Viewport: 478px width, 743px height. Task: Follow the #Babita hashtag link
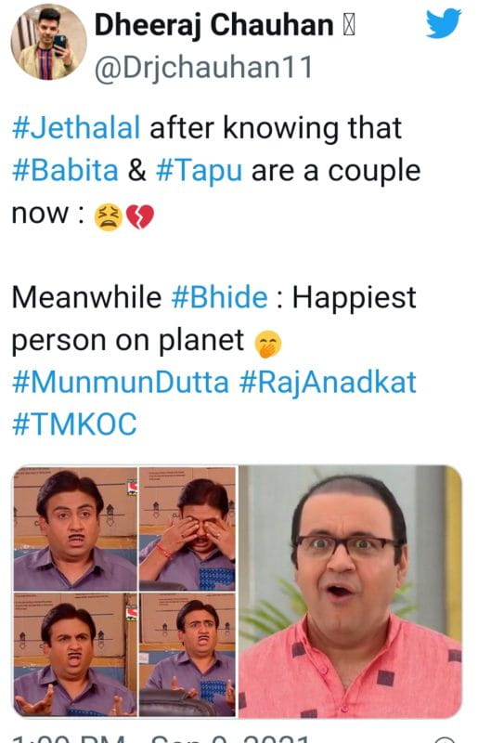coord(65,170)
